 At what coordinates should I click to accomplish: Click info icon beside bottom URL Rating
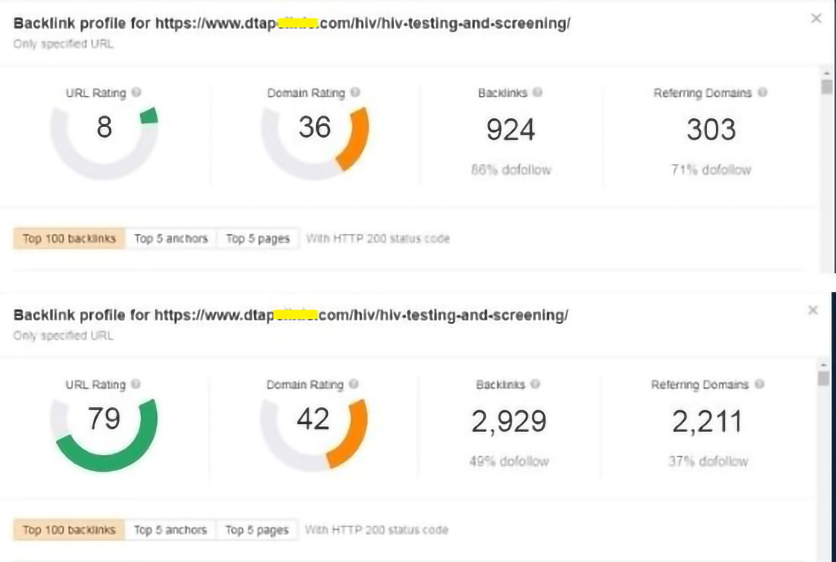[136, 384]
